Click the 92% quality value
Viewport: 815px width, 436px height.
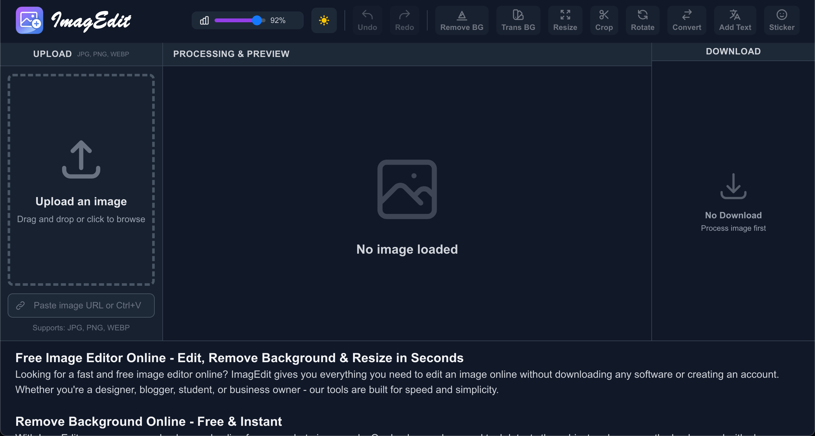click(278, 20)
